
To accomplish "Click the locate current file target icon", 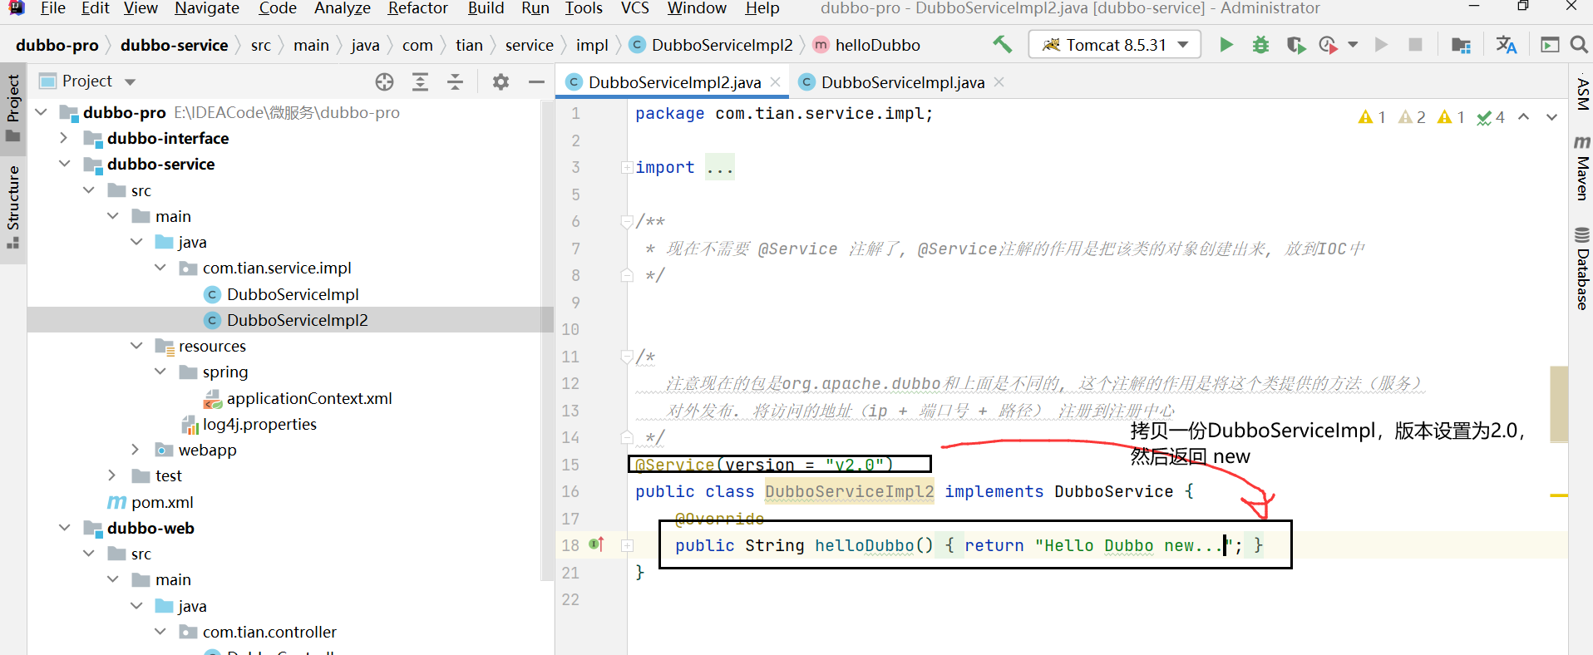I will (x=384, y=81).
